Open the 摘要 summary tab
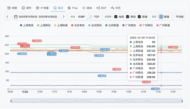 [x=12, y=8]
